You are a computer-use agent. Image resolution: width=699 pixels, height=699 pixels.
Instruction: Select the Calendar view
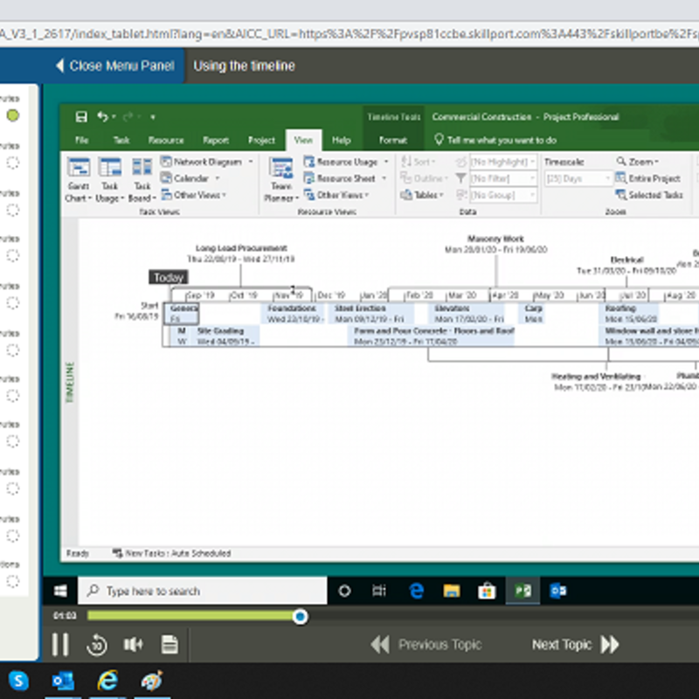185,178
